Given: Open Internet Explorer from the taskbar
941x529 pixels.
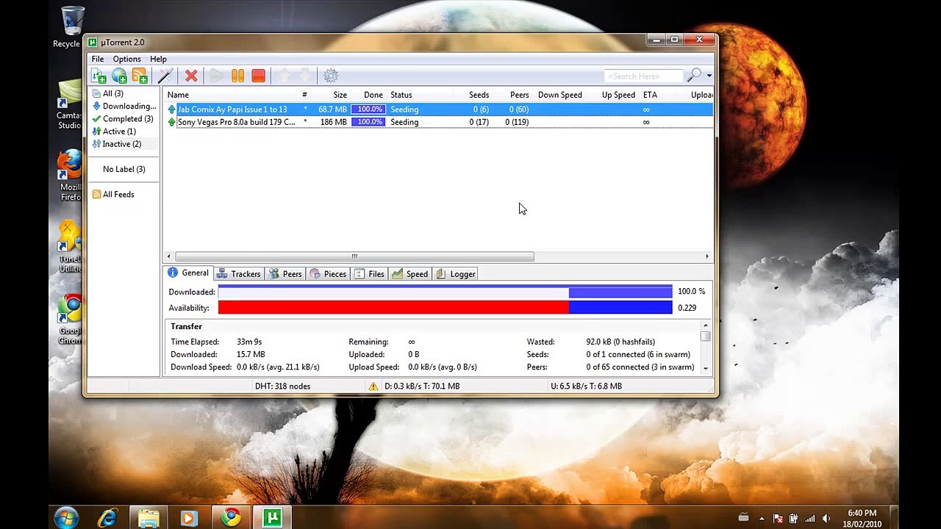Looking at the screenshot, I should tap(107, 517).
